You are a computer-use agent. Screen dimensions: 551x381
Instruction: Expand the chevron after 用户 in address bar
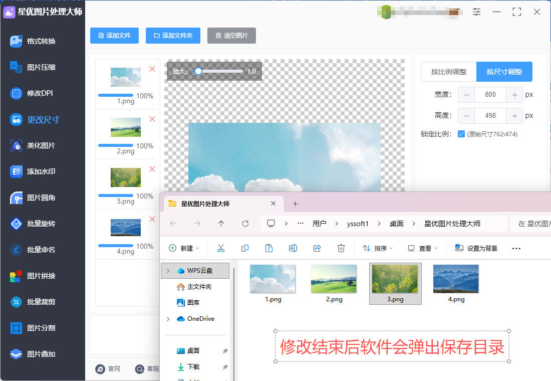337,224
